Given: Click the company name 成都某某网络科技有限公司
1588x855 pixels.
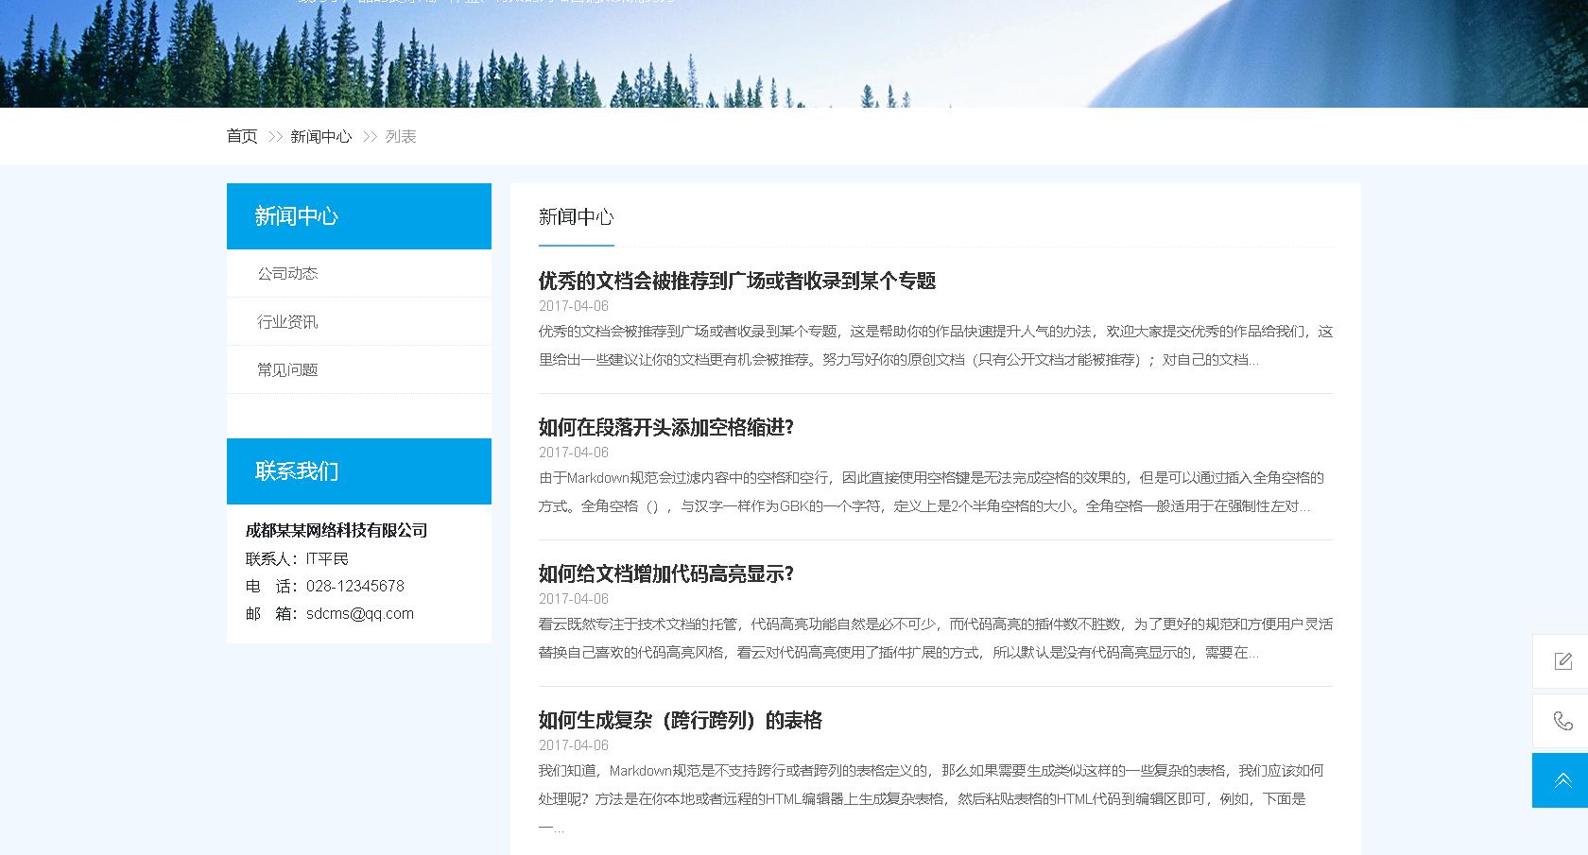Looking at the screenshot, I should pyautogui.click(x=336, y=531).
